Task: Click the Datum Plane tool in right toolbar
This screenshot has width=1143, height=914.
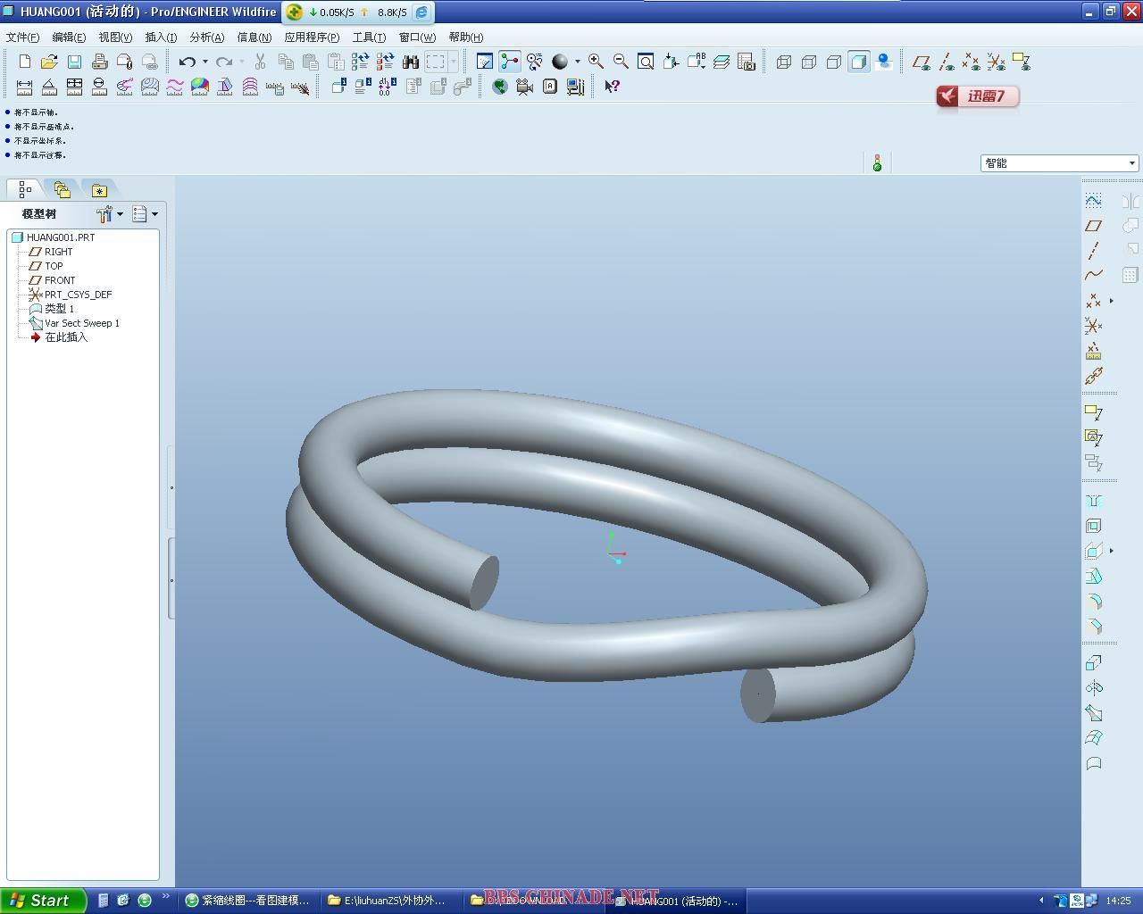Action: 1093,226
